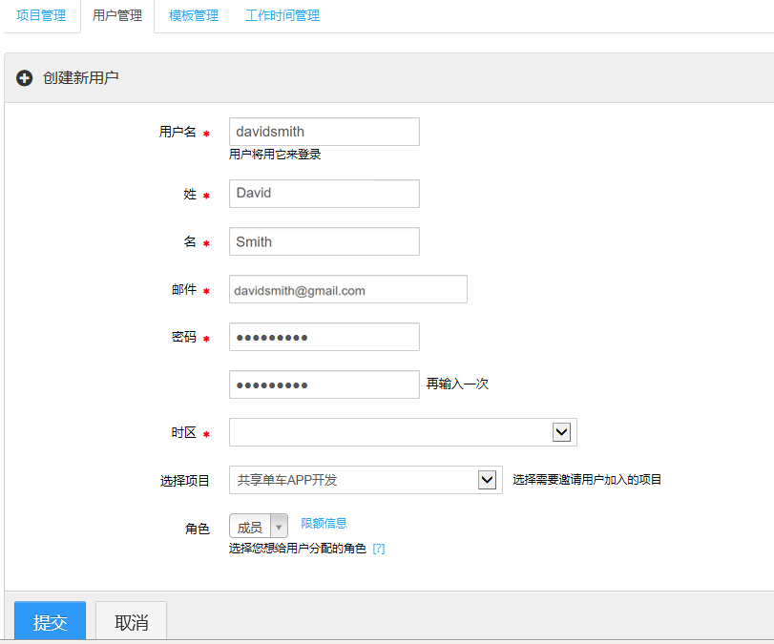The image size is (774, 644).
Task: Click the 邮件 email input field
Action: coord(347,290)
